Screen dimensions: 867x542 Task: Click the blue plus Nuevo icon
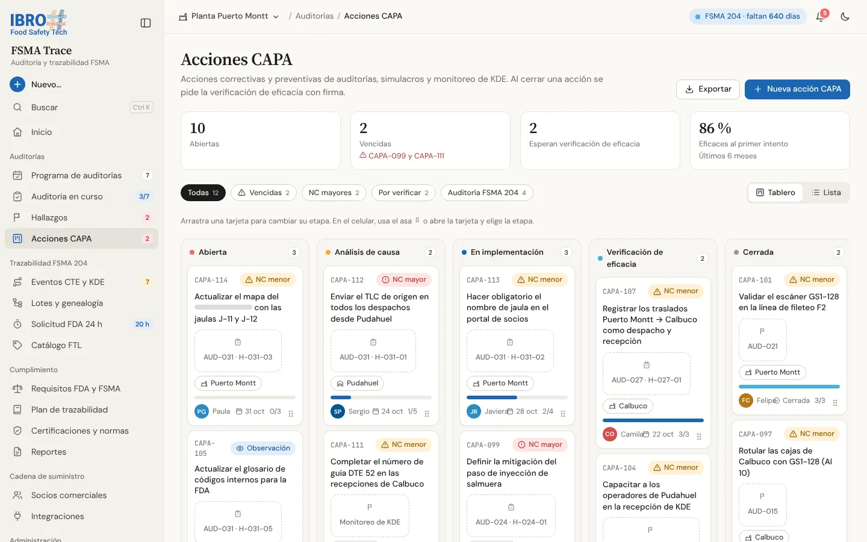pyautogui.click(x=17, y=84)
